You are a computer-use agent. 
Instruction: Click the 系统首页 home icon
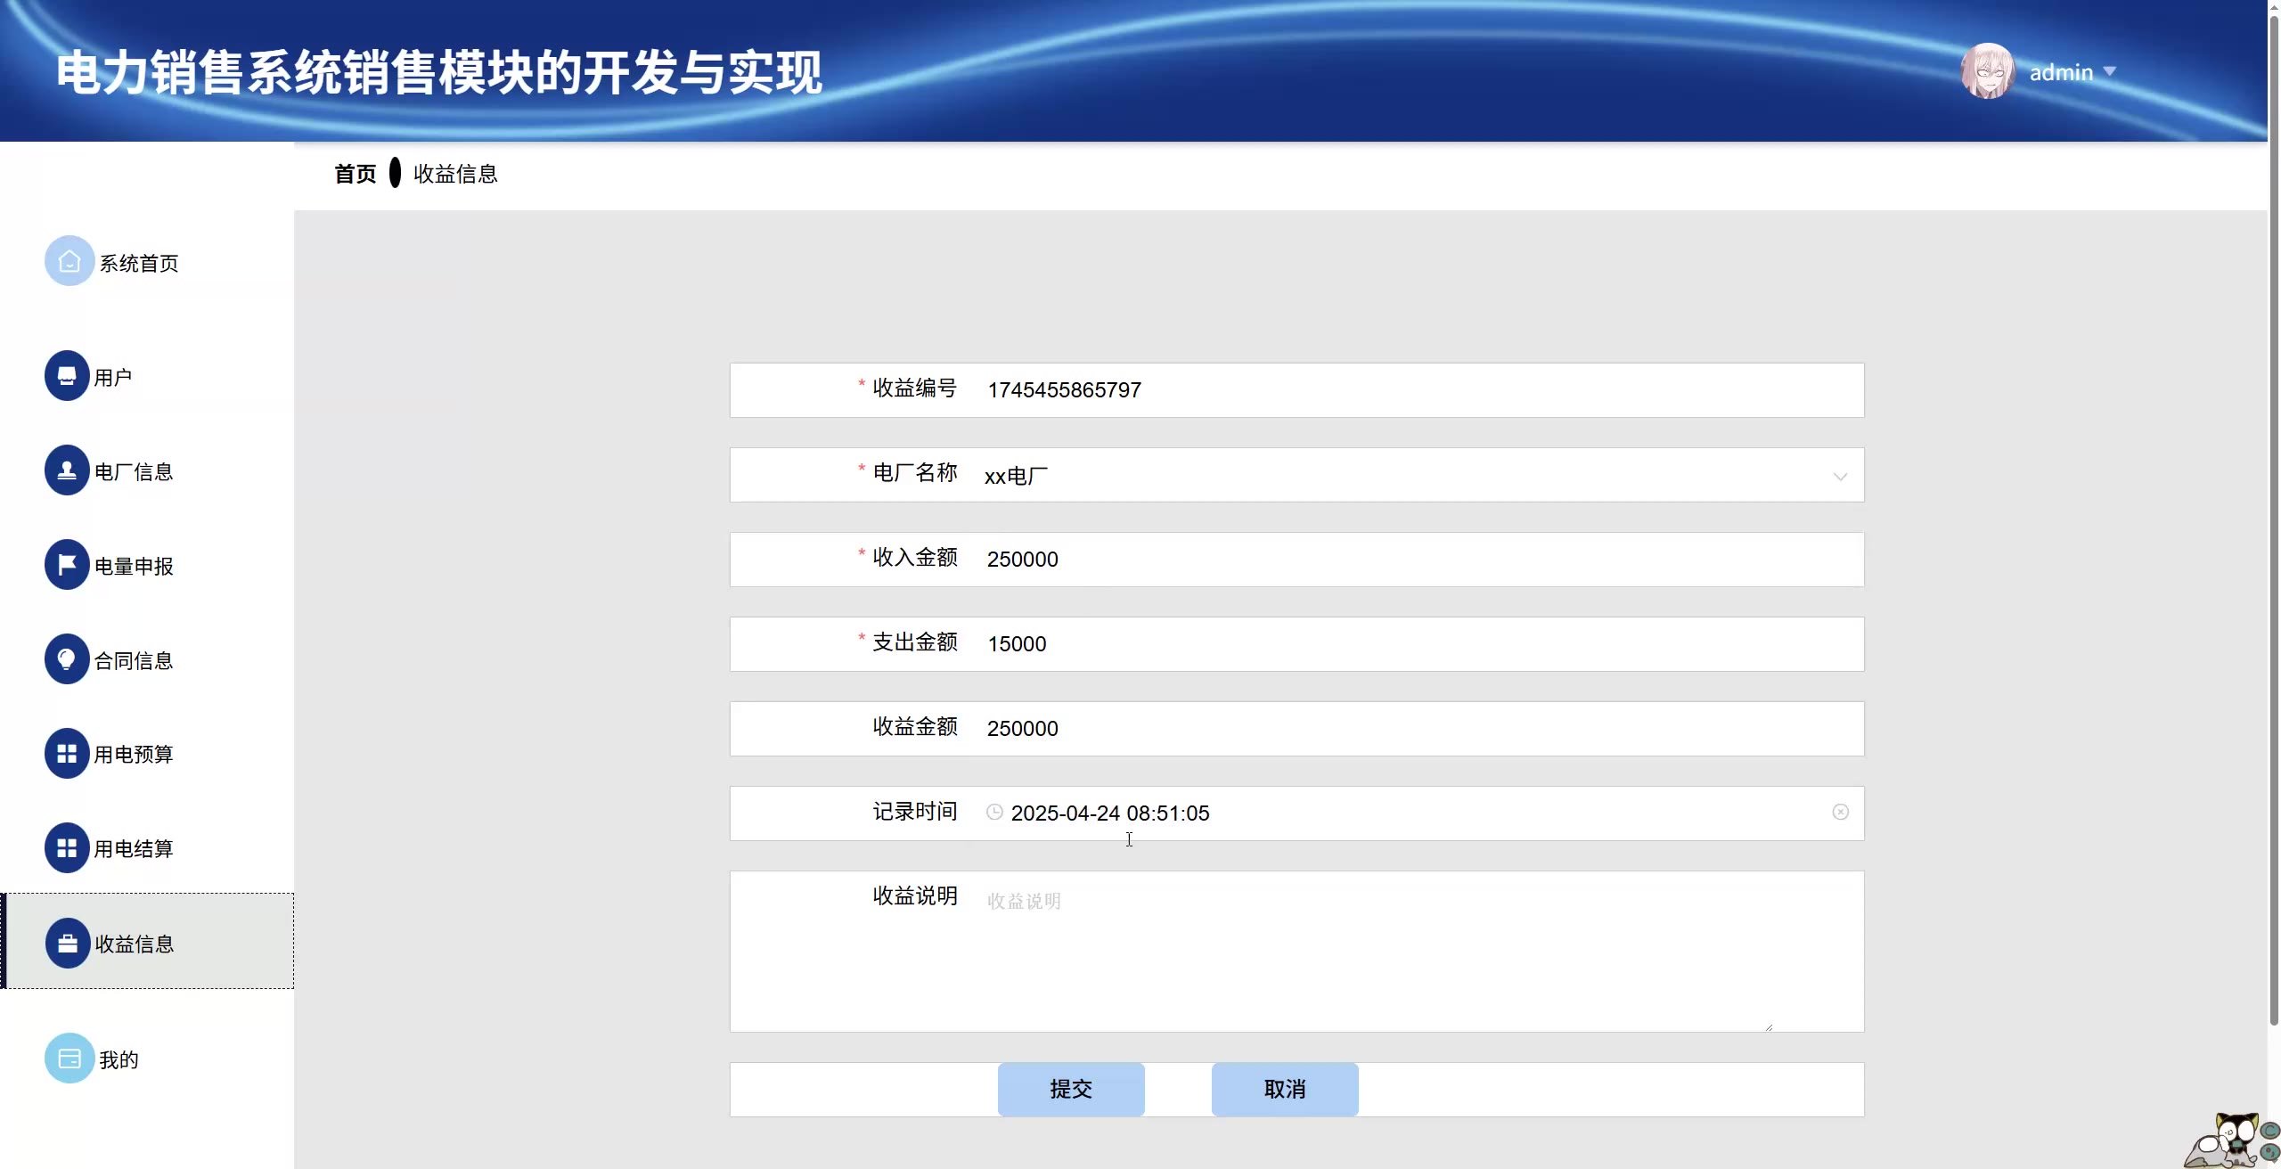(x=69, y=261)
